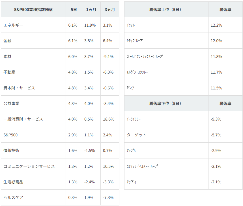Viewport: 243px width, 206px height.
Task: Click the 生活必需品 sector label
Action: click(x=13, y=182)
